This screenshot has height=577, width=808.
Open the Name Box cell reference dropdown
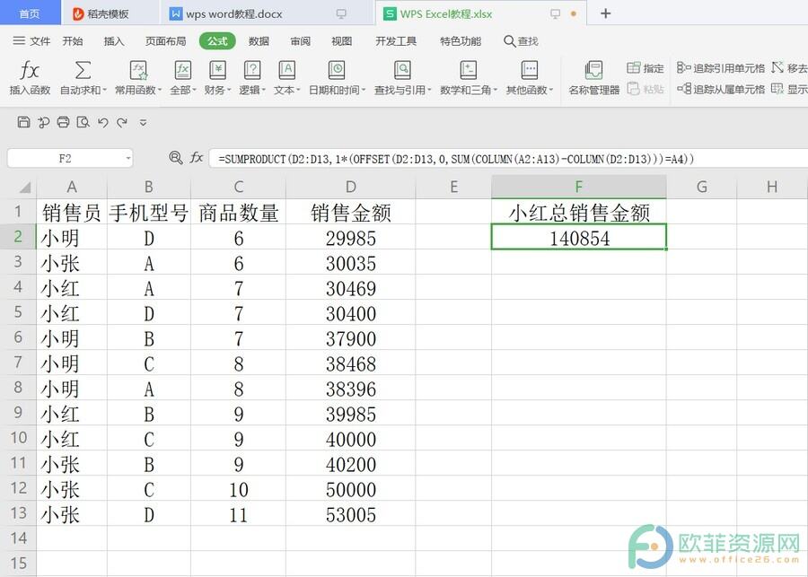[127, 159]
